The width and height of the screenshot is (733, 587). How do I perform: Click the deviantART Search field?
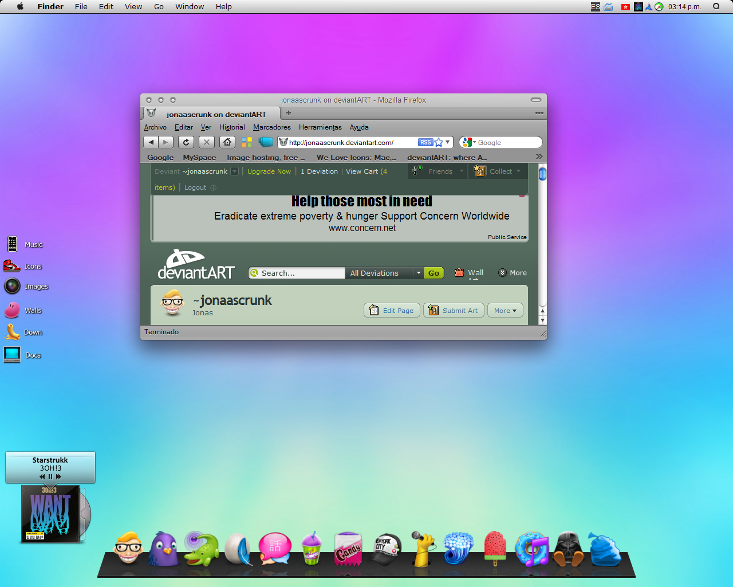(297, 273)
